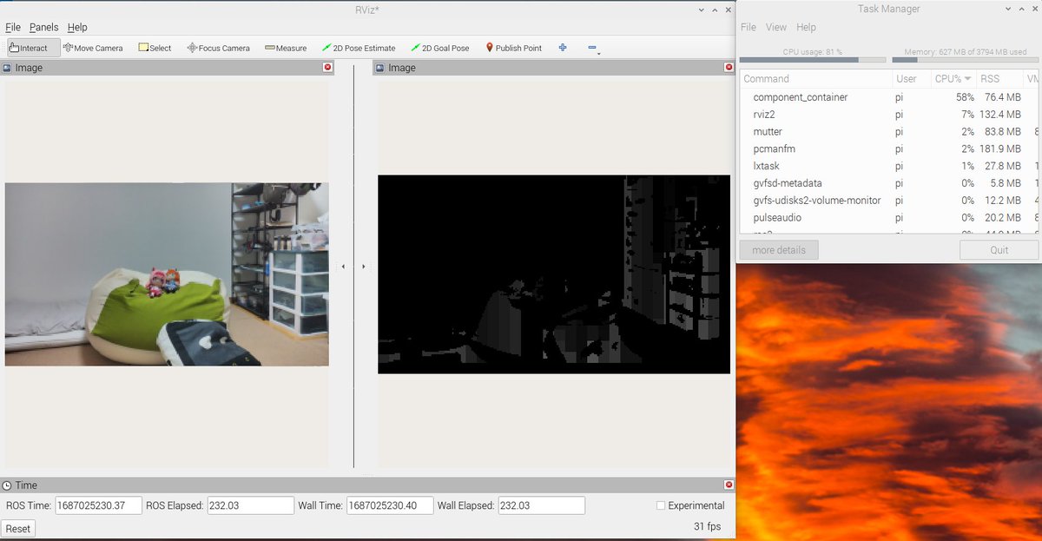The image size is (1042, 541).
Task: Activate the Move Camera tool
Action: tap(93, 48)
